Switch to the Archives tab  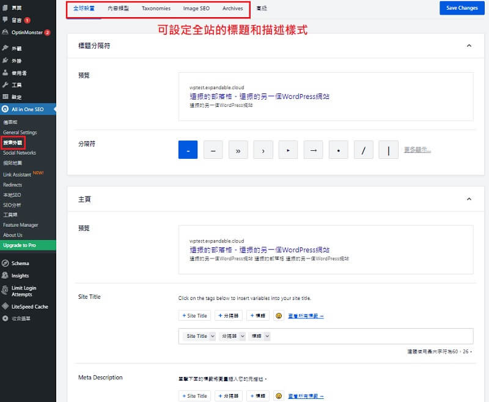233,9
